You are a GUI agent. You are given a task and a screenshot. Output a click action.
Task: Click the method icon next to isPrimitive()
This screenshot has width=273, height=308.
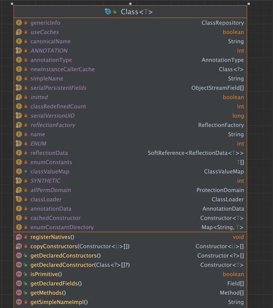click(x=19, y=274)
